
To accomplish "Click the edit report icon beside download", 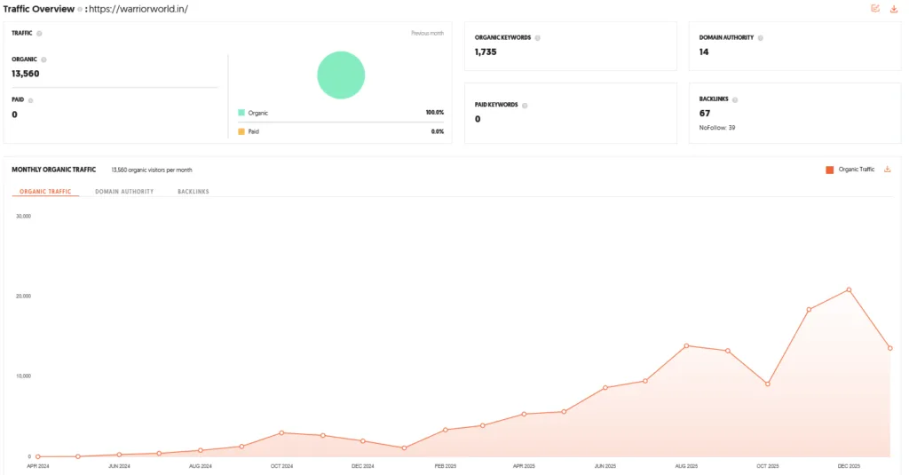I will coord(875,8).
